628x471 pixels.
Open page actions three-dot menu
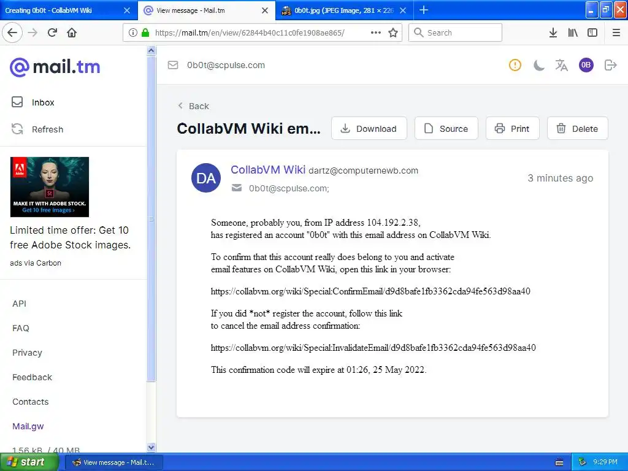pos(376,33)
